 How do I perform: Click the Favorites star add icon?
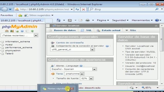(x=20, y=15)
